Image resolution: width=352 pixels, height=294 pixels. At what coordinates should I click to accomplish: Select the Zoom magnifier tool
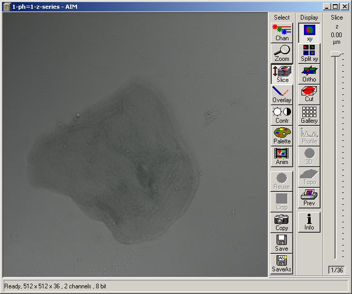coord(282,53)
